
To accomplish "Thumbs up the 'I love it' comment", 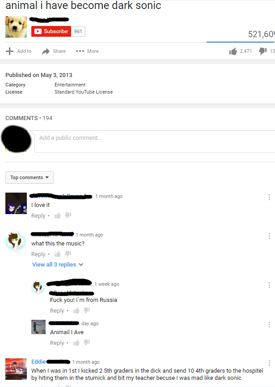I will [x=58, y=216].
